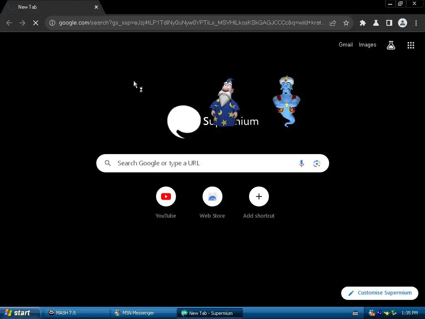The image size is (425, 319).
Task: Click the genie lamp tray icon
Action: (x=386, y=313)
